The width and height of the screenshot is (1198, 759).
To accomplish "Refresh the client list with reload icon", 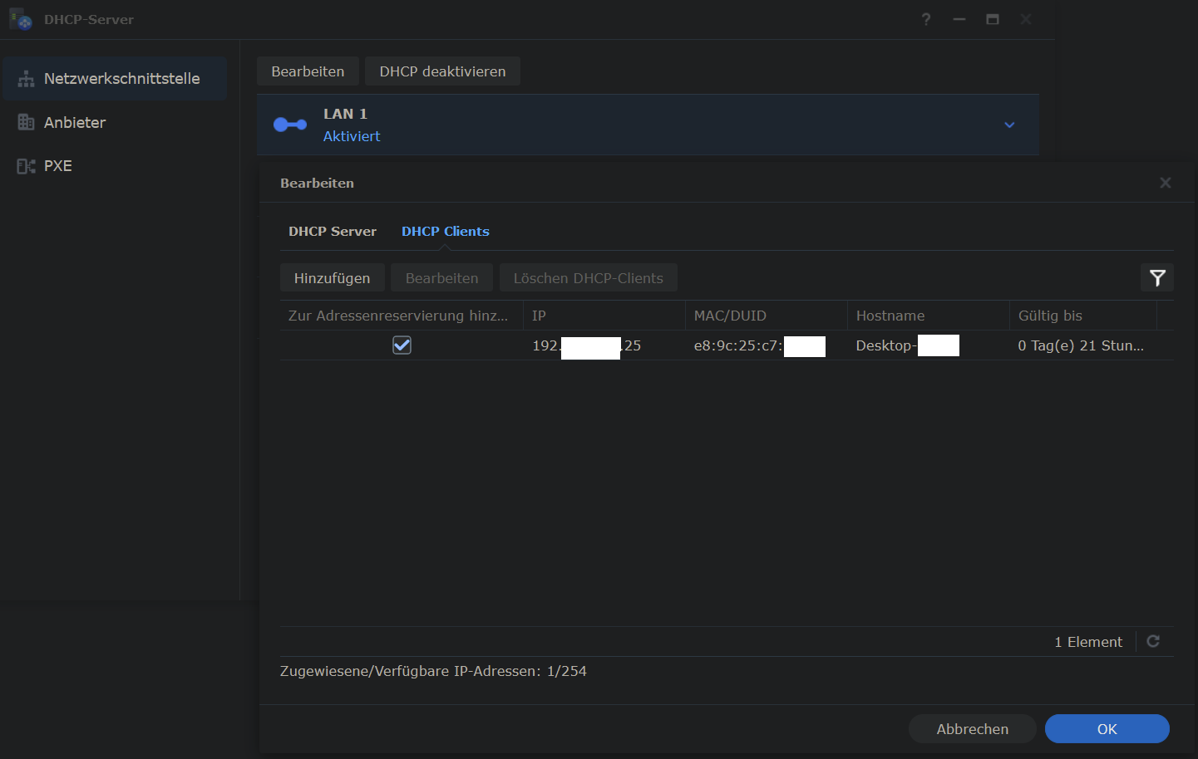I will tap(1153, 641).
